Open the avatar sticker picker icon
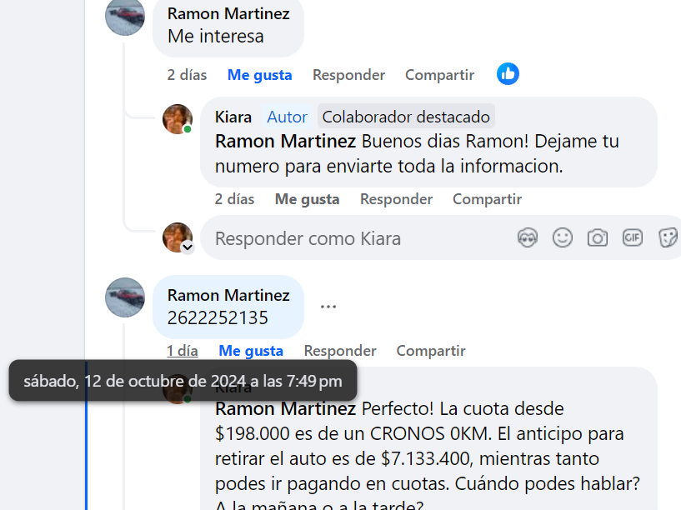The height and width of the screenshot is (510, 681). [x=528, y=237]
